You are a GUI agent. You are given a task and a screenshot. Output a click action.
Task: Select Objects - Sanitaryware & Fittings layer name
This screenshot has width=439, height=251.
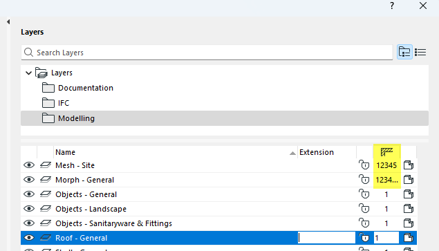click(113, 223)
